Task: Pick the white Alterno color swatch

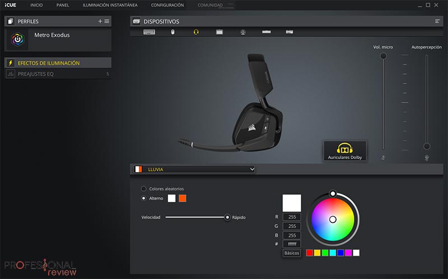Action: click(x=171, y=198)
